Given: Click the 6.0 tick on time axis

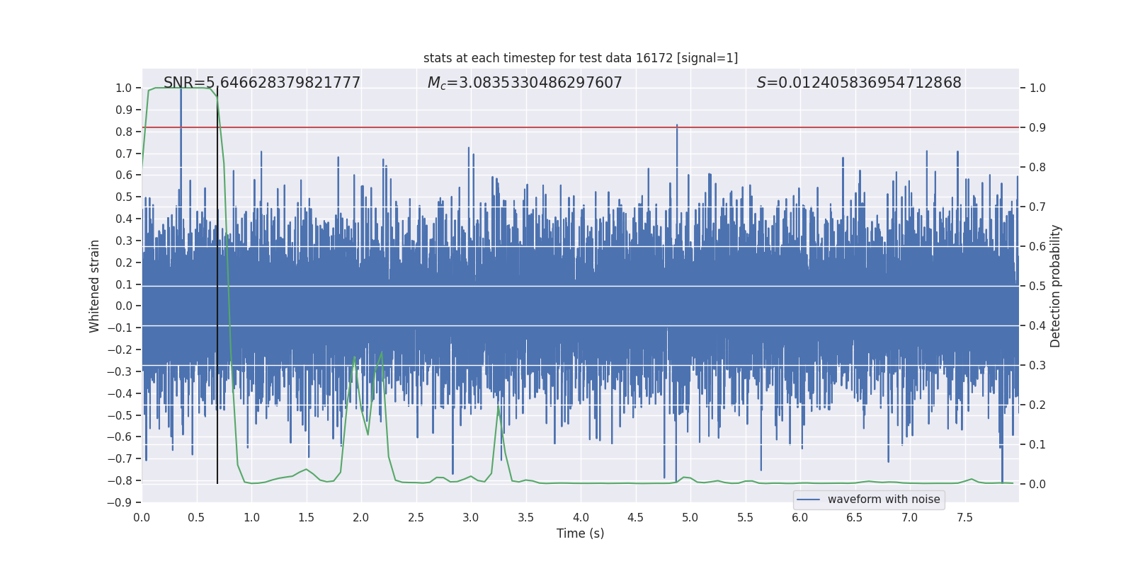Looking at the screenshot, I should tap(800, 517).
